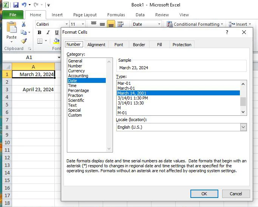
Task: Toggle Bottom Align button
Action: [111, 24]
